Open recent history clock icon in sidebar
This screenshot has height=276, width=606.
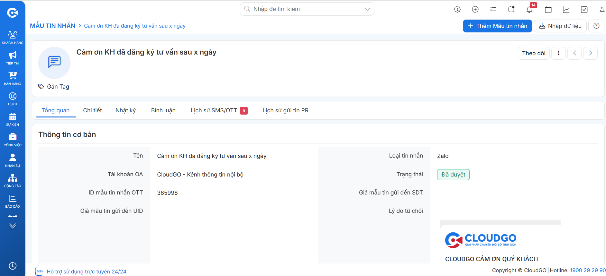[x=13, y=266]
